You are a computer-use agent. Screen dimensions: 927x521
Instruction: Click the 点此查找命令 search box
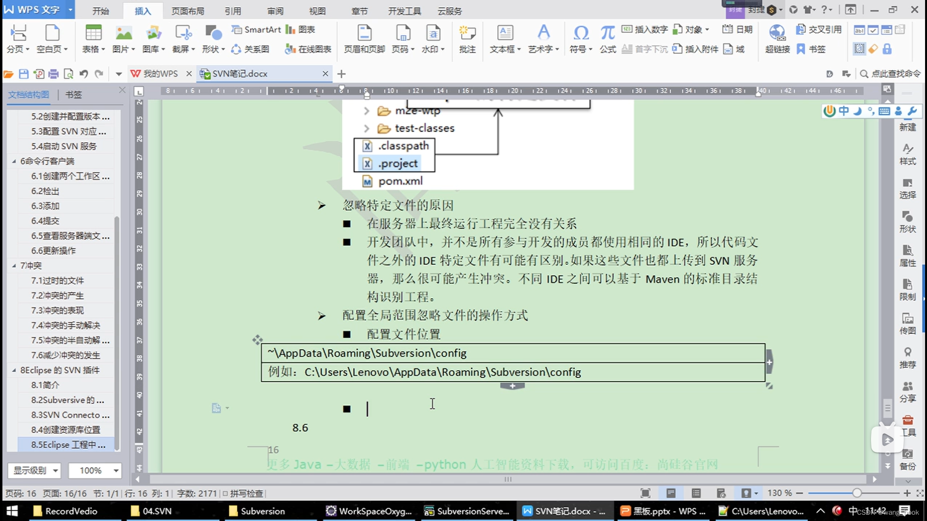(890, 74)
